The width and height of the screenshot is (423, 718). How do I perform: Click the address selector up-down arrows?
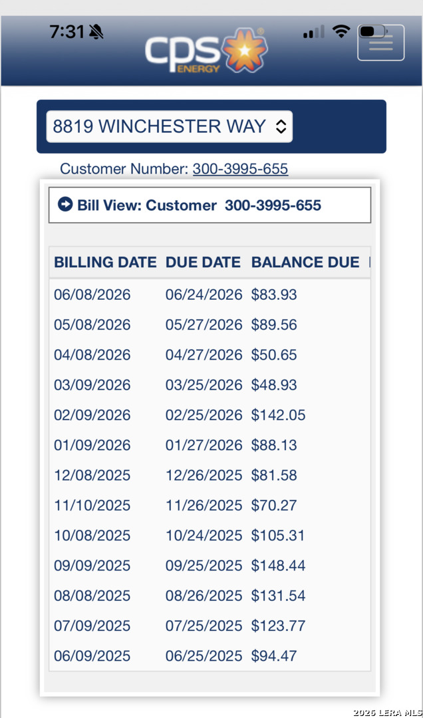click(281, 127)
